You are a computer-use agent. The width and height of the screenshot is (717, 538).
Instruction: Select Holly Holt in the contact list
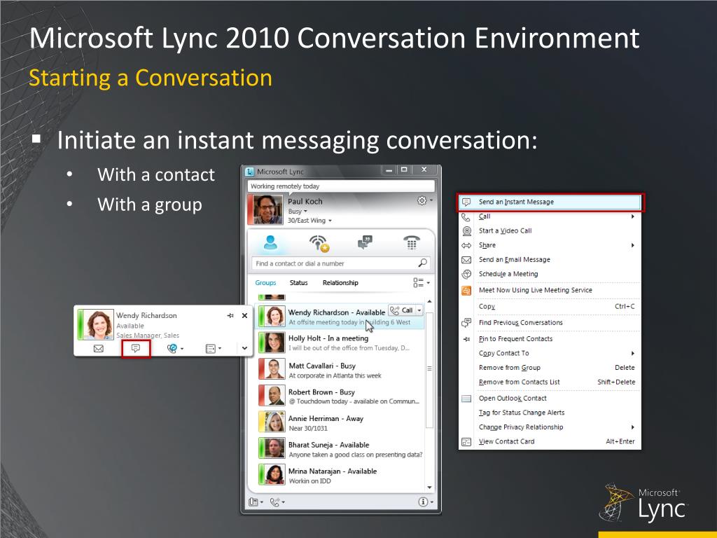point(341,343)
